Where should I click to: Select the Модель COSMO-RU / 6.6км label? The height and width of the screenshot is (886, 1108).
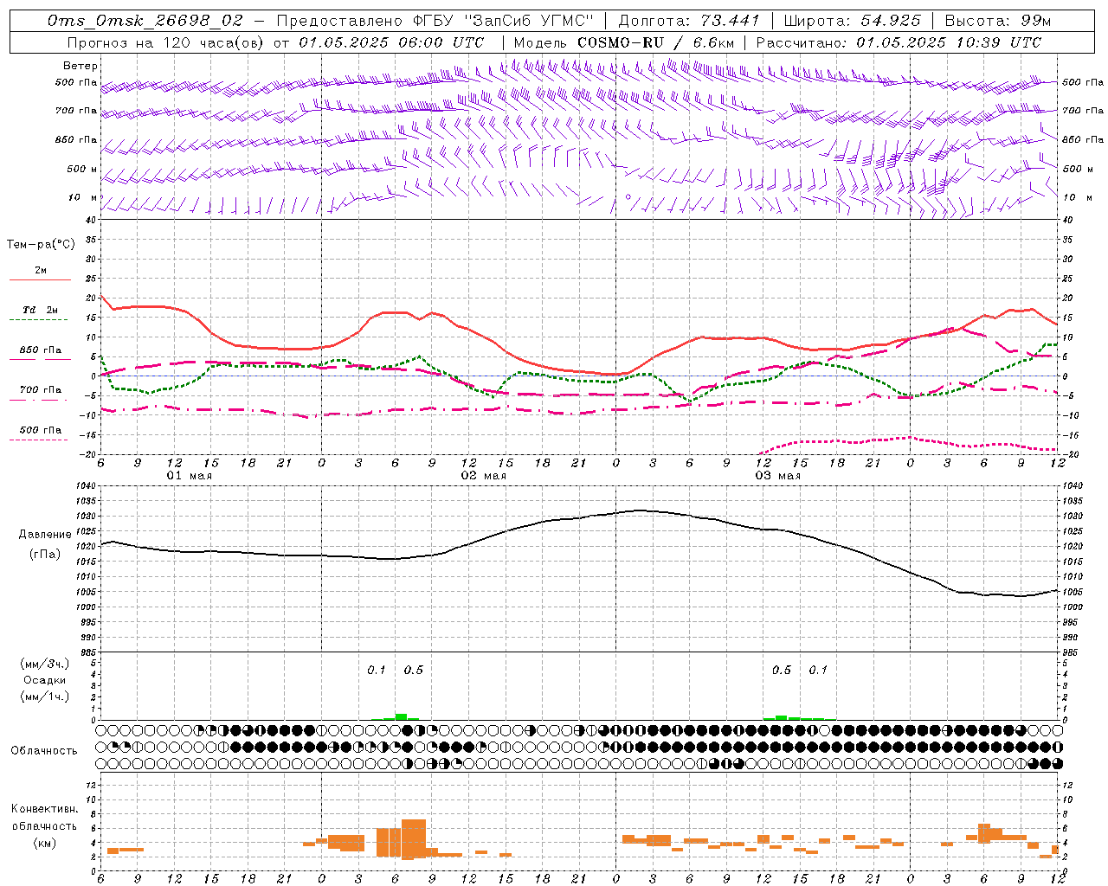[623, 42]
